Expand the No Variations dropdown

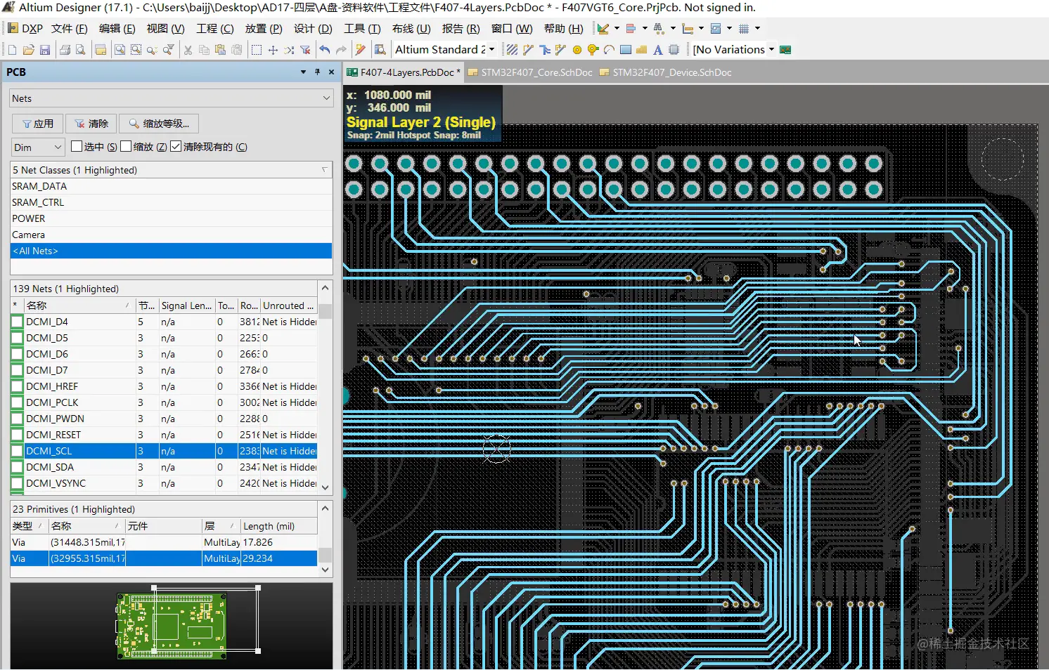pos(771,50)
